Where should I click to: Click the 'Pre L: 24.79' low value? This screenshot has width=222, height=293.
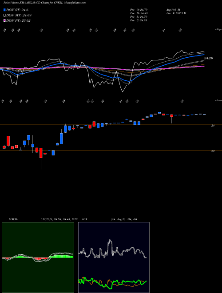[x=139, y=17]
